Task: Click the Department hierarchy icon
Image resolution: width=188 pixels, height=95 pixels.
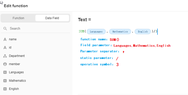Action: (5, 56)
